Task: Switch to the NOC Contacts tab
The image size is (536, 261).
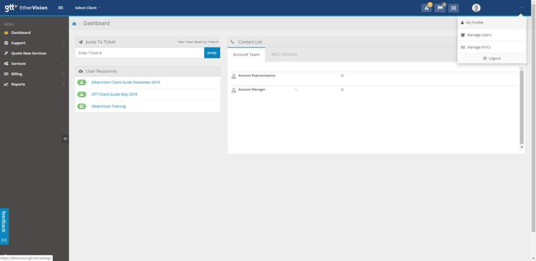Action: coord(284,54)
